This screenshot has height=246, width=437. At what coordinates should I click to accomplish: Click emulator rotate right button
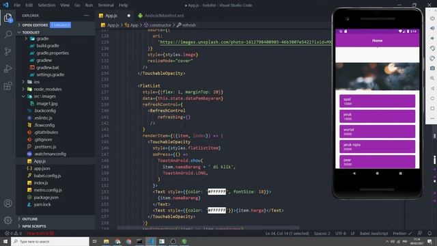coord(432,58)
